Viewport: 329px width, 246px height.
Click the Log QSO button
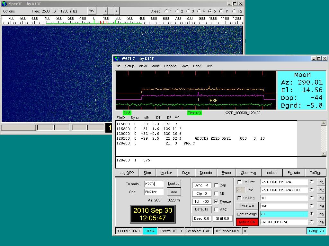pyautogui.click(x=127, y=173)
